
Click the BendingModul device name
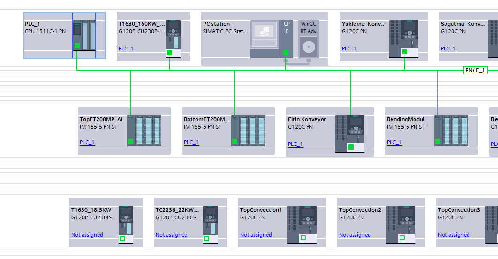click(x=406, y=119)
